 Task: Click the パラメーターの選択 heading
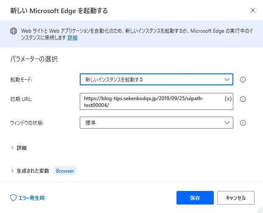(34, 59)
